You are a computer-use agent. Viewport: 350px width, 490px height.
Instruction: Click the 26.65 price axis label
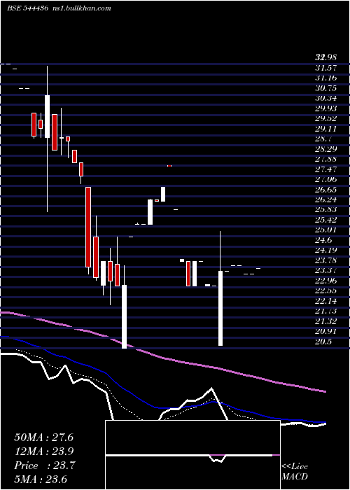click(x=325, y=190)
